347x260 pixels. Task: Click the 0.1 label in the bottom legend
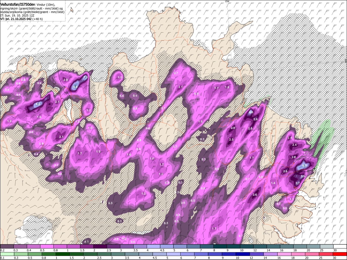click(2, 258)
